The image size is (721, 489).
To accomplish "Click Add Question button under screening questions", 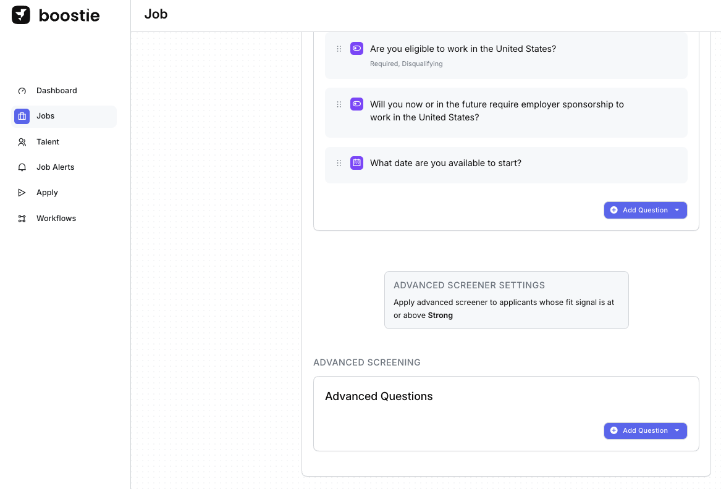I will coord(639,210).
